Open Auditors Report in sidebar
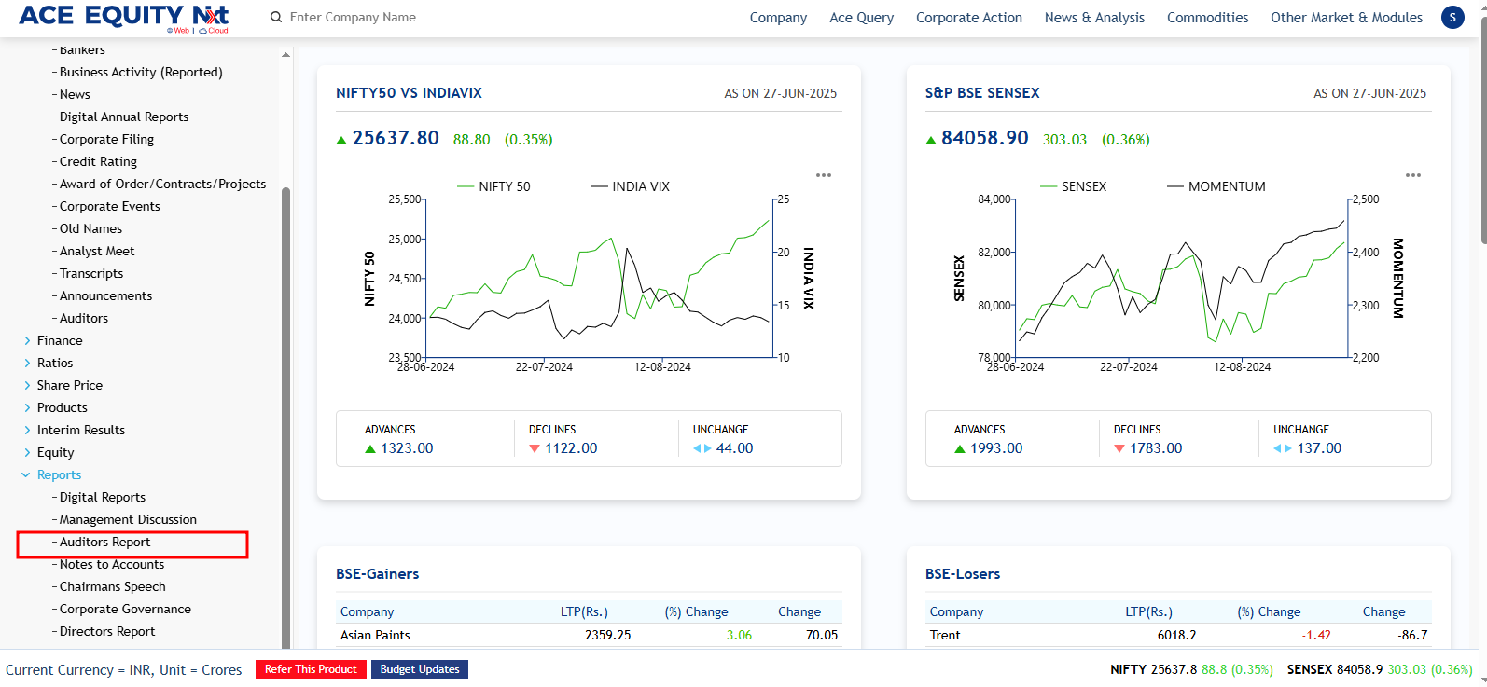The width and height of the screenshot is (1487, 687). tap(104, 542)
